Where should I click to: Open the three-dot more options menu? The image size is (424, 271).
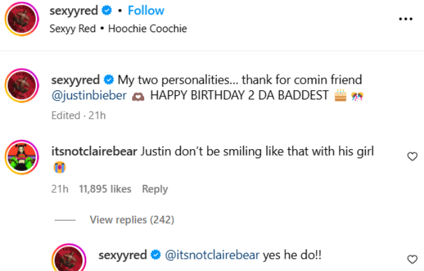pos(405,19)
